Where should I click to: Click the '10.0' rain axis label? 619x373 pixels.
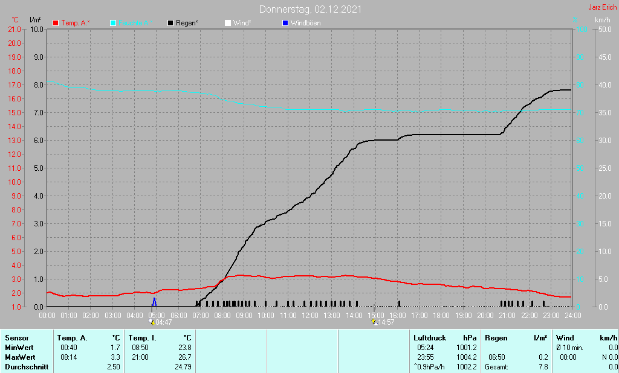(x=37, y=30)
